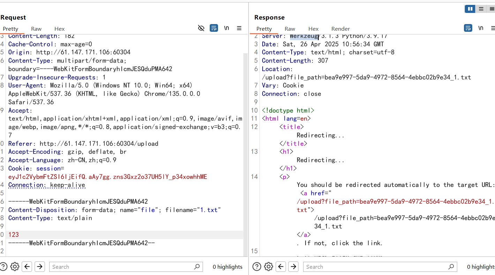This screenshot has width=495, height=275.
Task: Click the session cookie value text
Action: coord(108,177)
